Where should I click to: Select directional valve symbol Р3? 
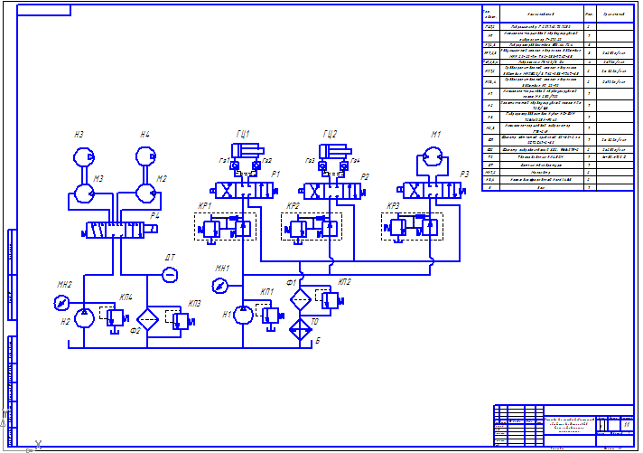pos(432,191)
